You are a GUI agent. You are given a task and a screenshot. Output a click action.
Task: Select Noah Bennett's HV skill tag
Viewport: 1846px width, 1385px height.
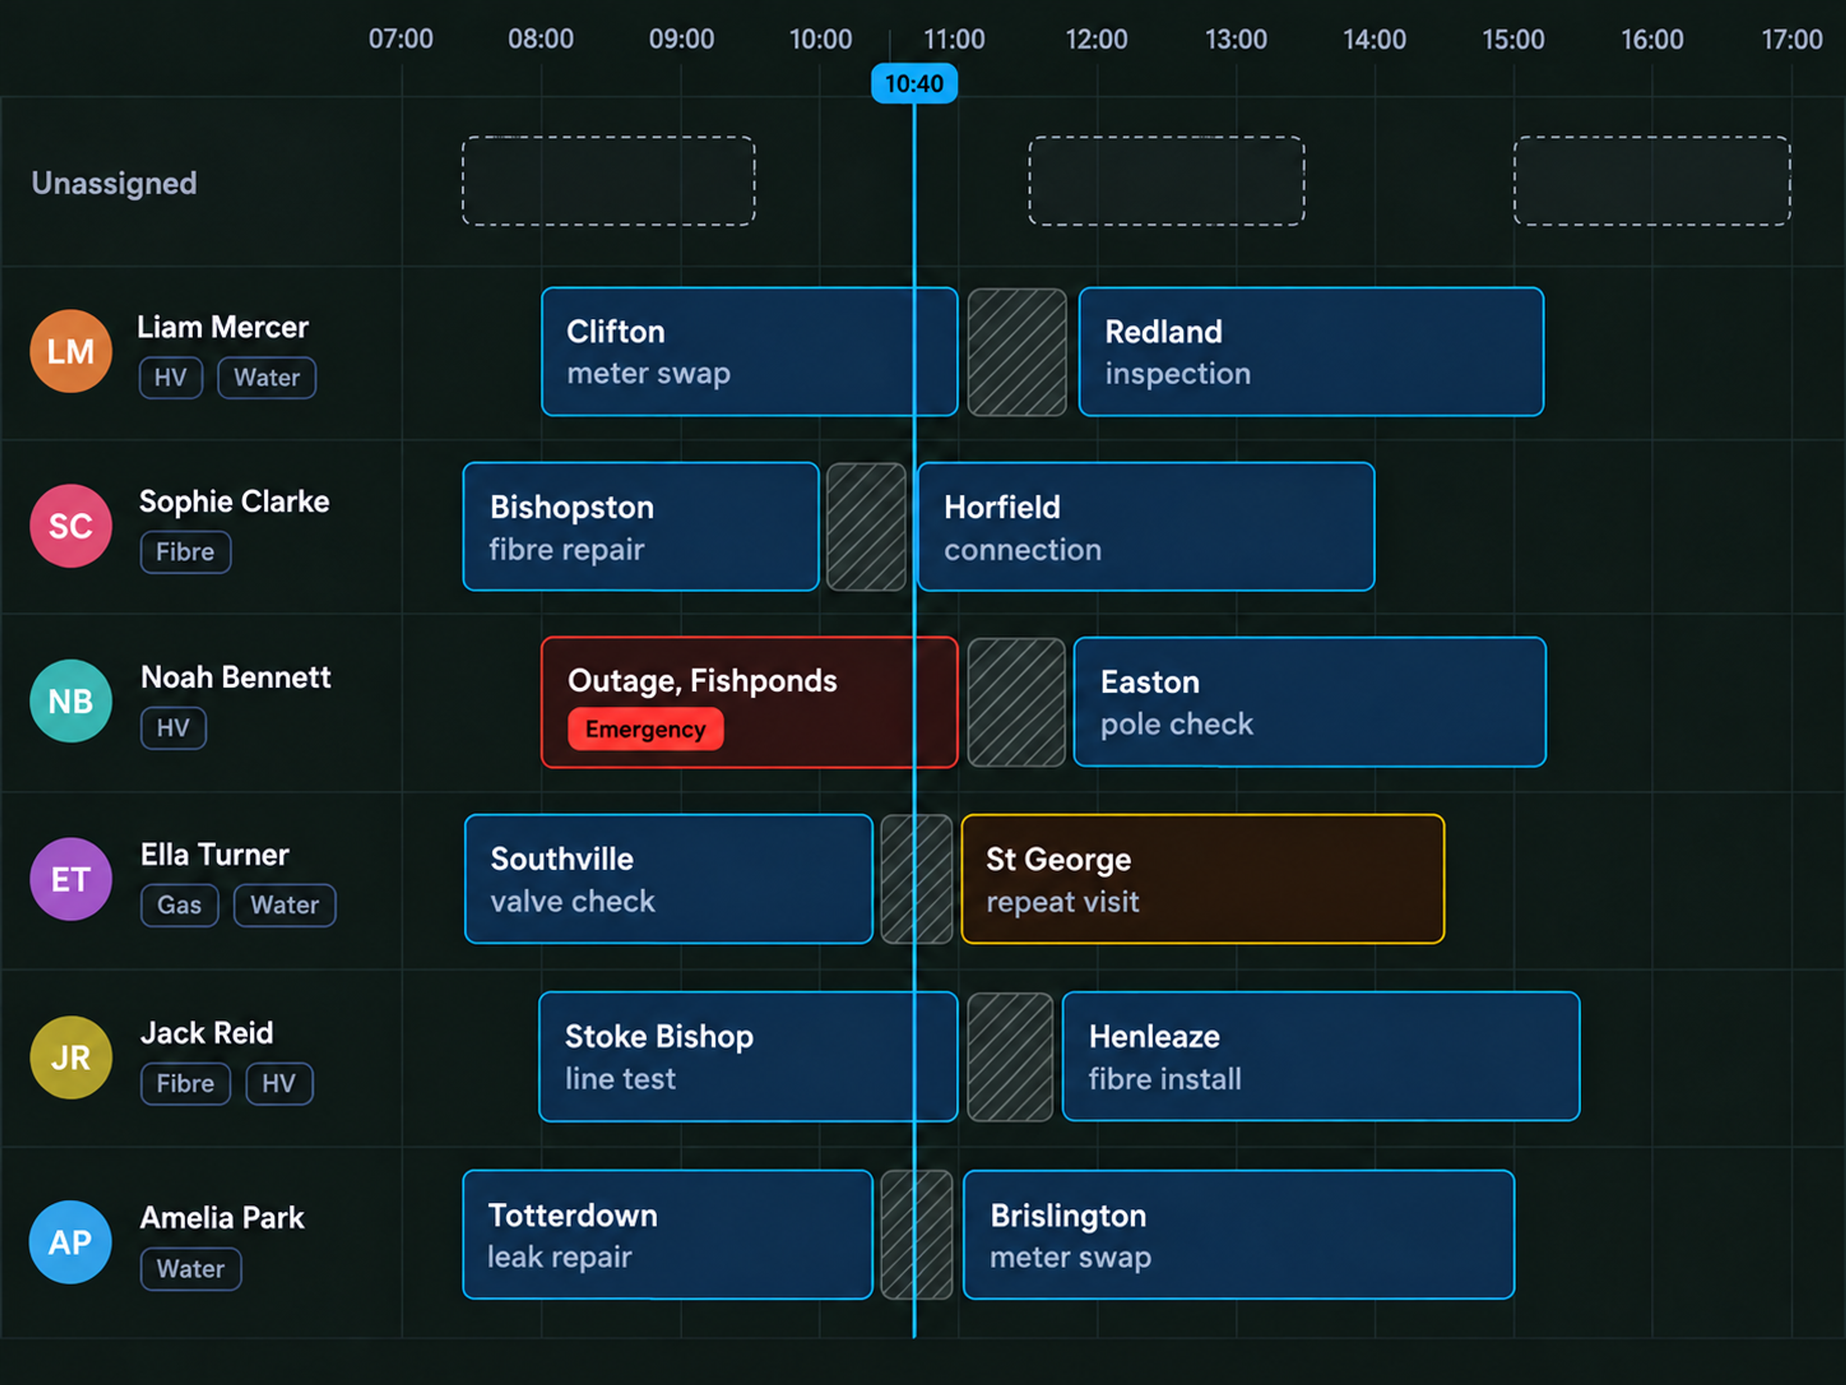[x=173, y=728]
